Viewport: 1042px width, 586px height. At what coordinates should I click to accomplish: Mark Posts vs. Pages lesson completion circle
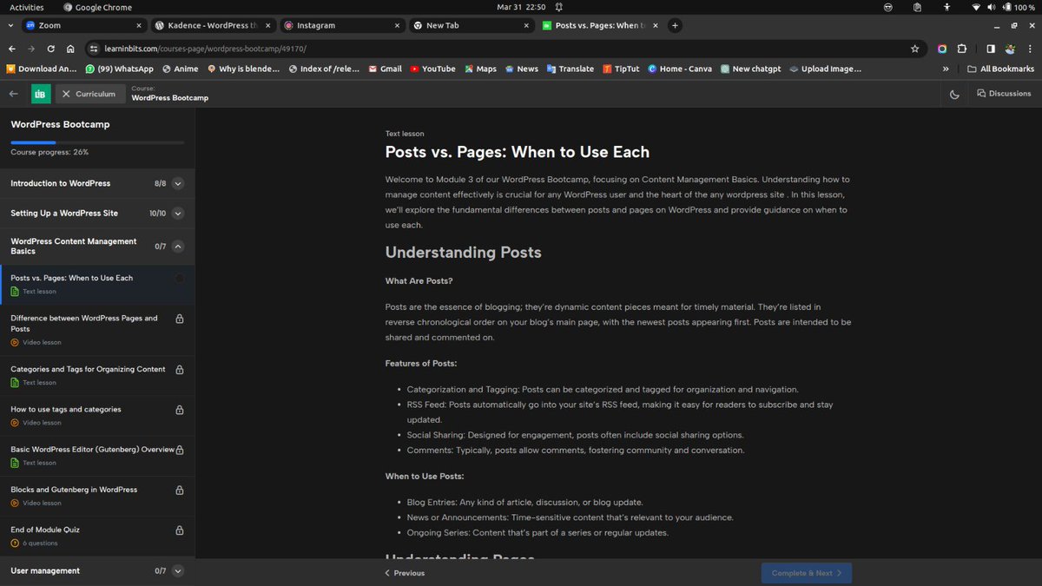180,279
